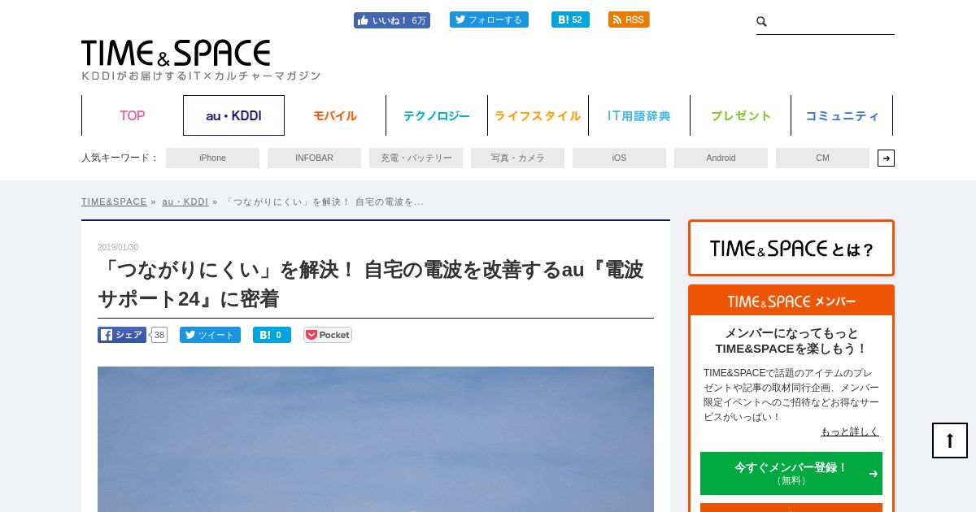976x512 pixels.
Task: Click the article Hatena B! 0 button
Action: coord(272,335)
